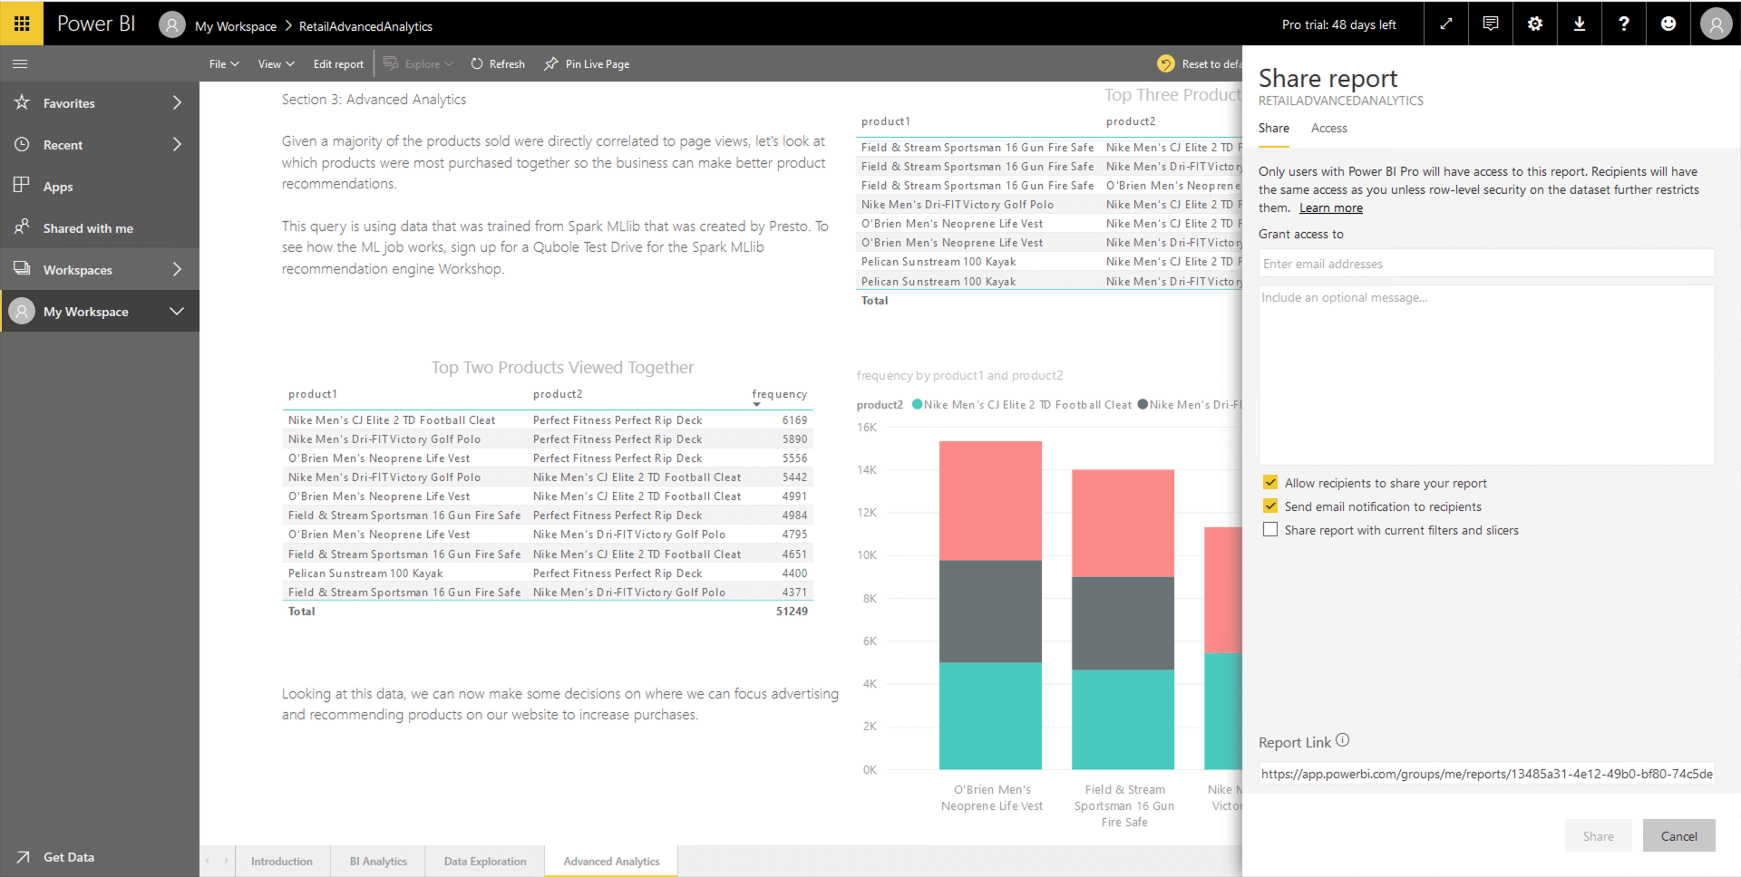The height and width of the screenshot is (877, 1741).
Task: Click the Apps icon in sidebar
Action: tap(22, 186)
